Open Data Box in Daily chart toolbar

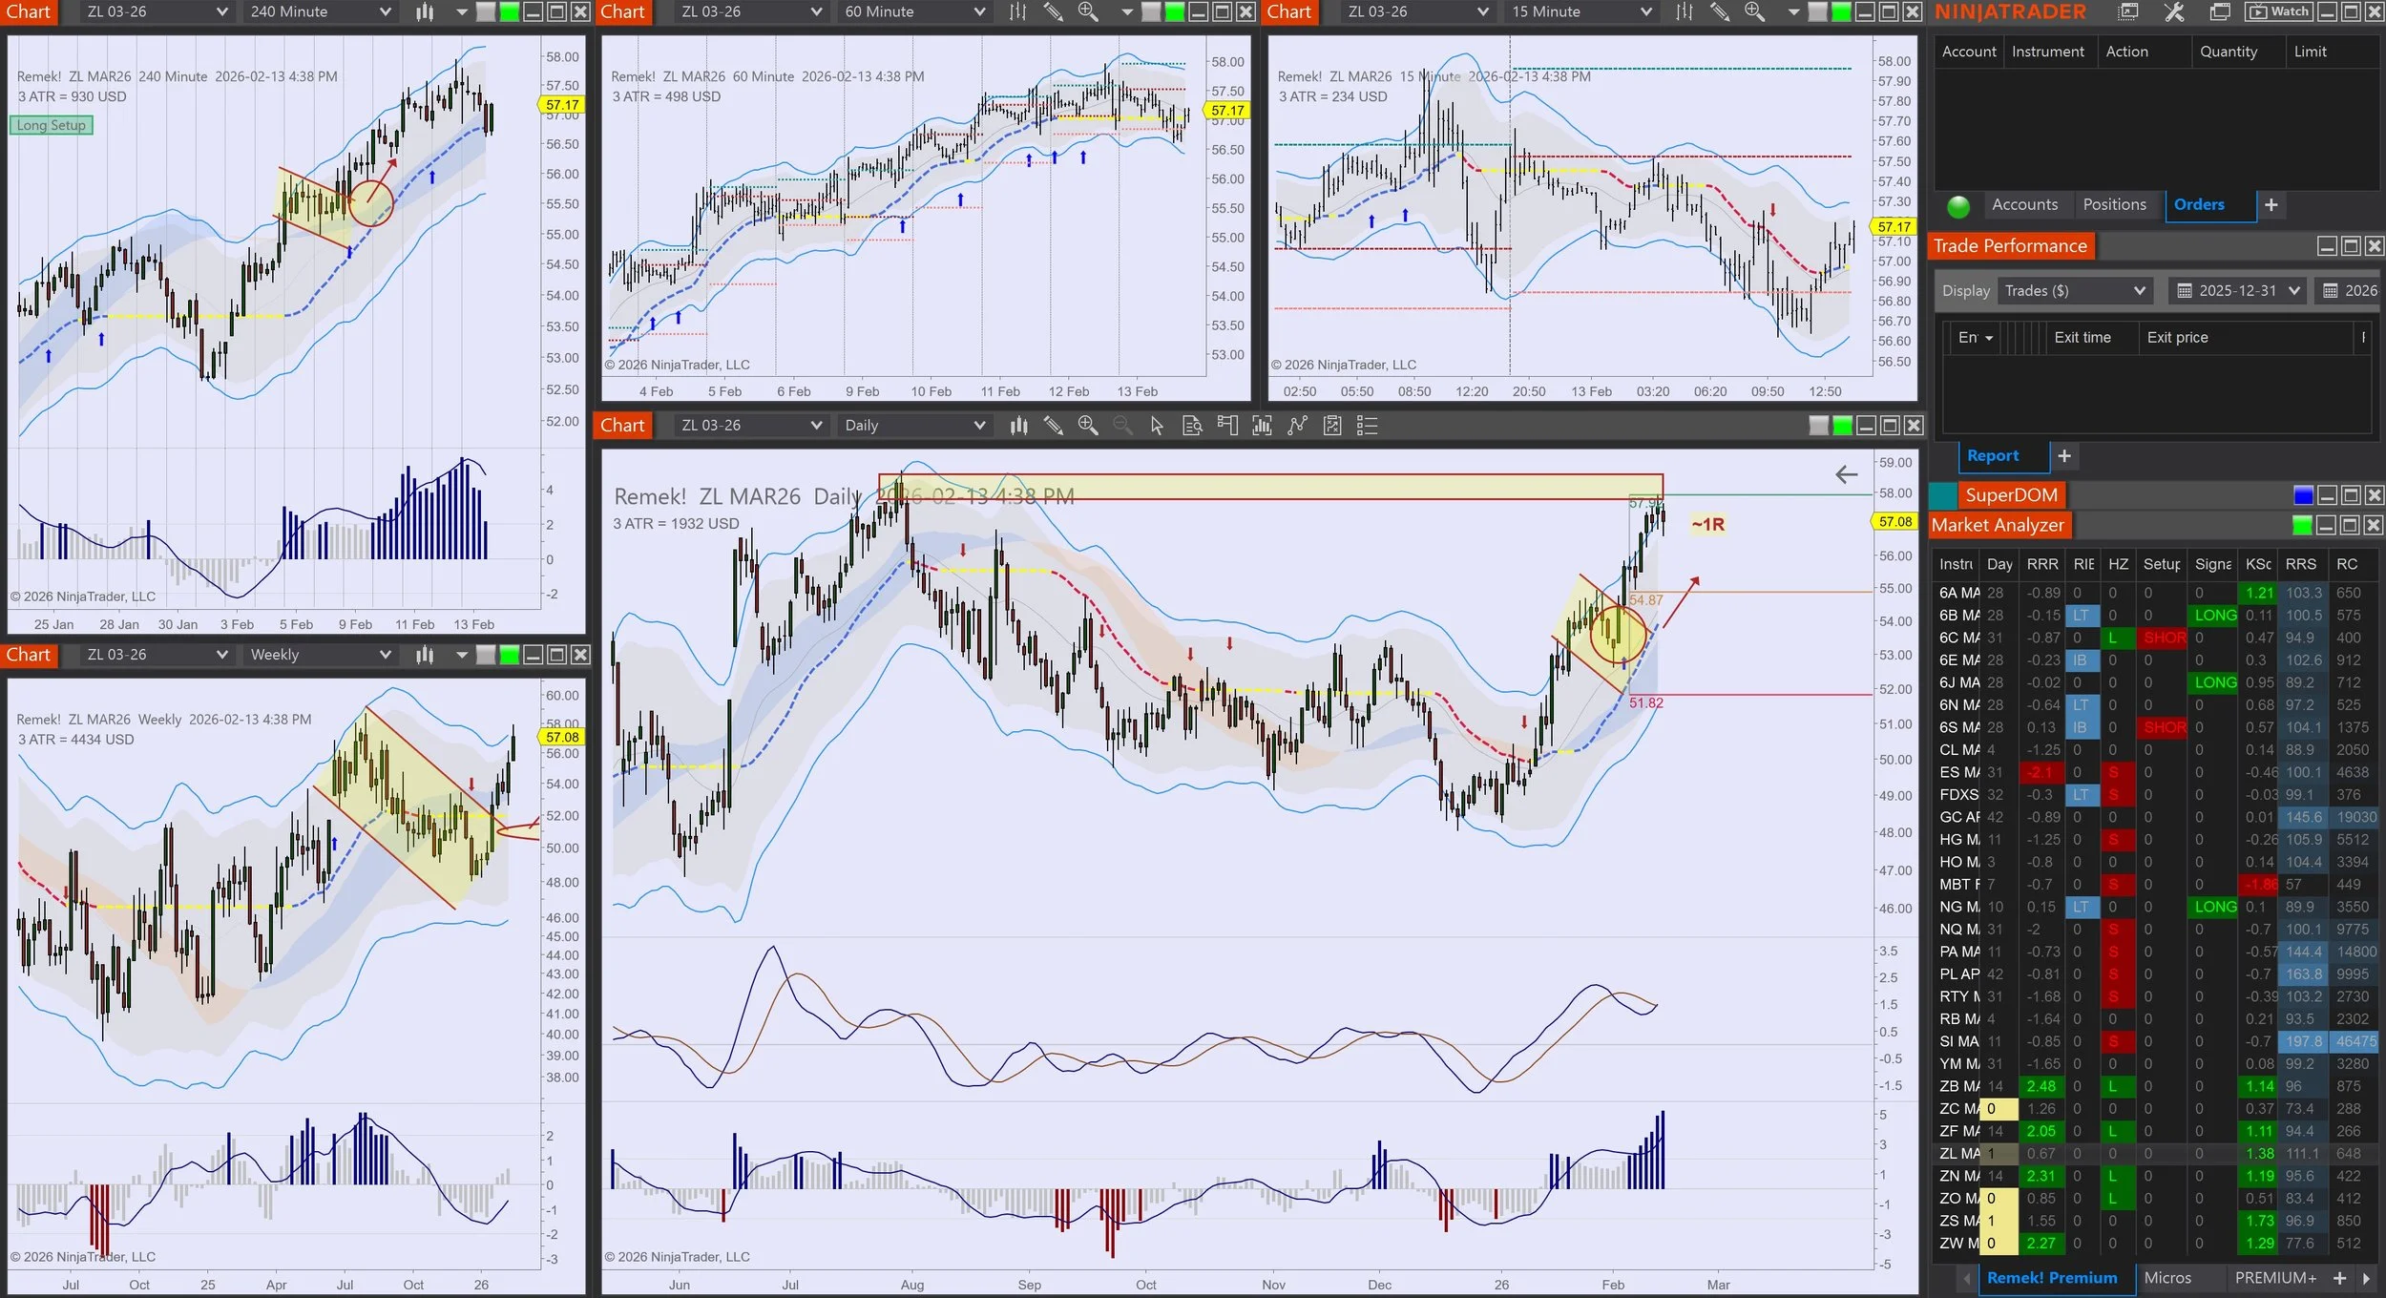coord(1192,426)
